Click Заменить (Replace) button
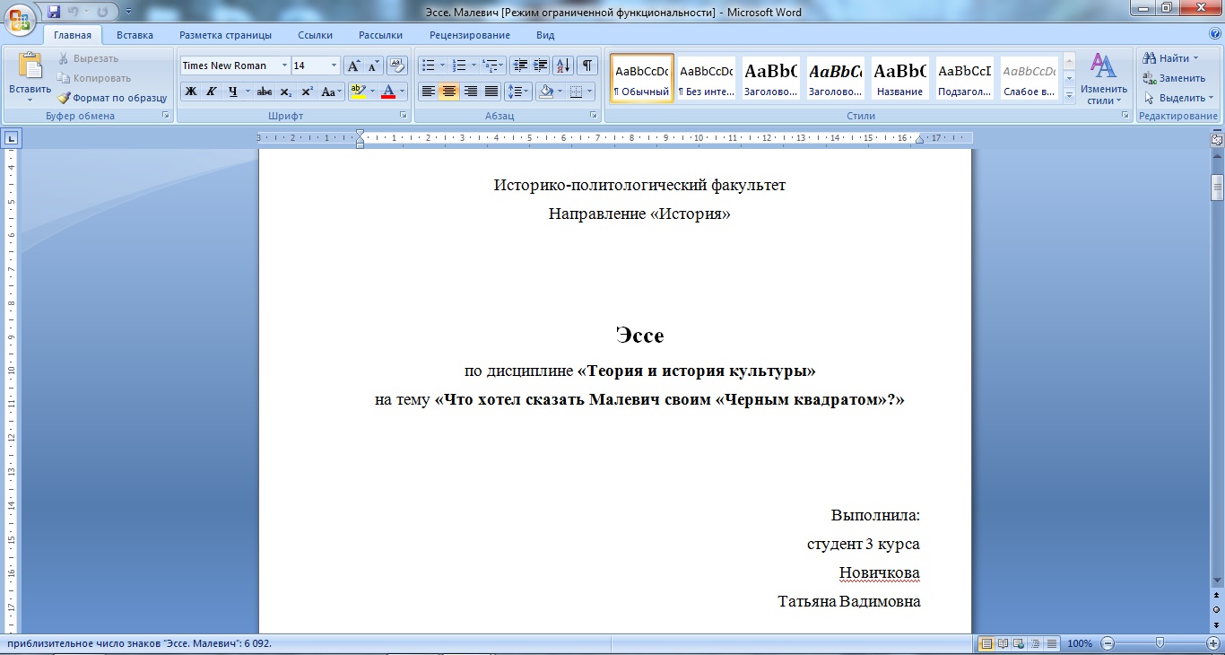Viewport: 1225px width, 655px height. pyautogui.click(x=1174, y=78)
